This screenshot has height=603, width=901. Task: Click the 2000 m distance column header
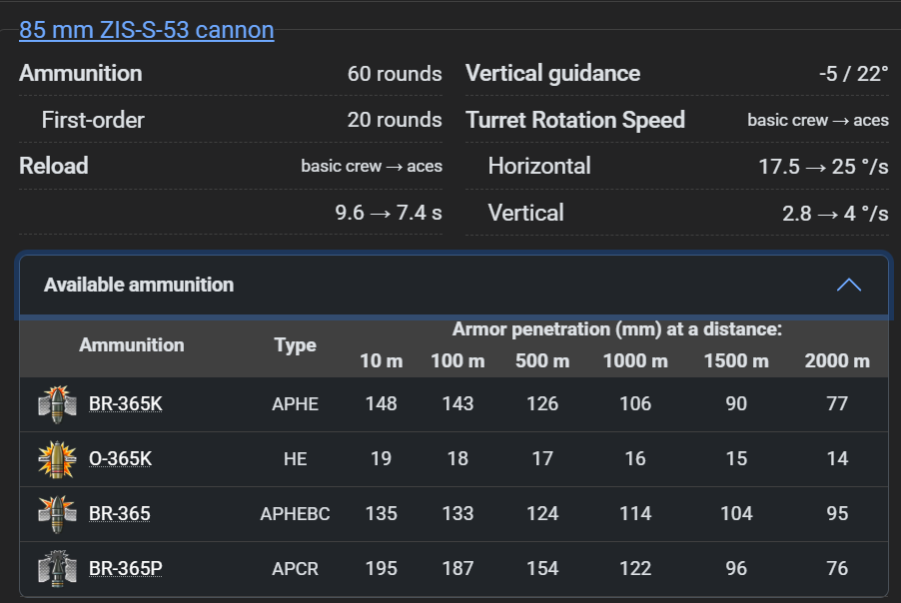pyautogui.click(x=837, y=361)
